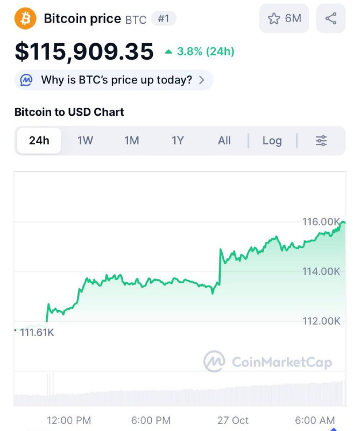Open chart settings sliders icon
The image size is (360, 431).
(x=321, y=141)
